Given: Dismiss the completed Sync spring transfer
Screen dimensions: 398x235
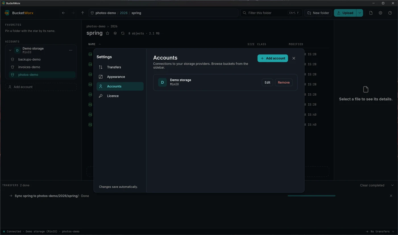Looking at the screenshot, I should (391, 196).
